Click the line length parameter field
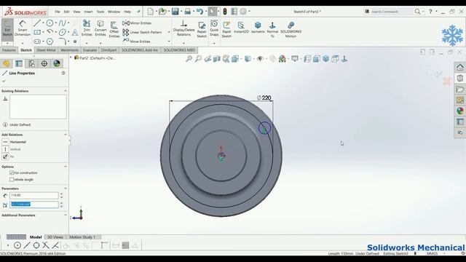The width and height of the screenshot is (466, 262). [34, 195]
